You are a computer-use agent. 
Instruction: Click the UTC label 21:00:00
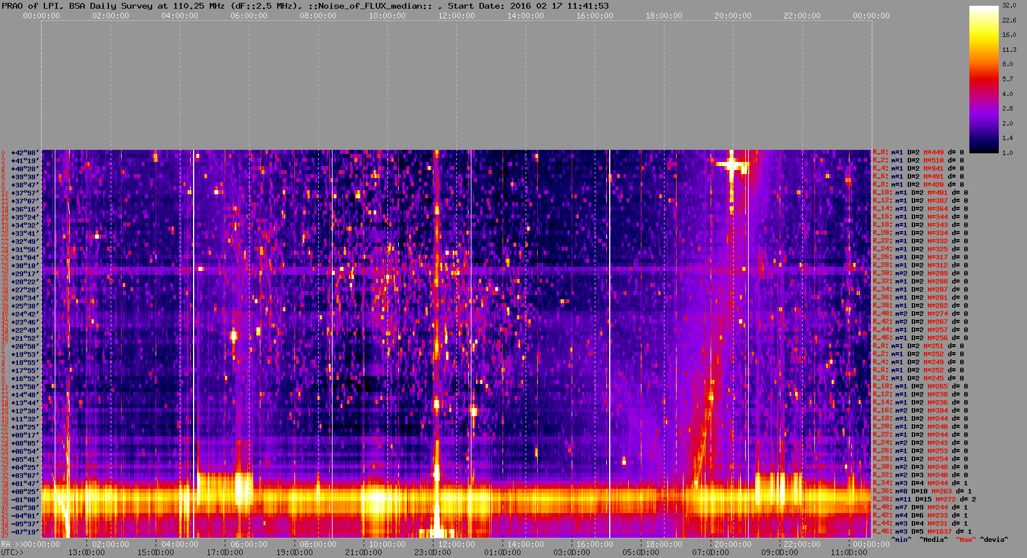pos(364,553)
